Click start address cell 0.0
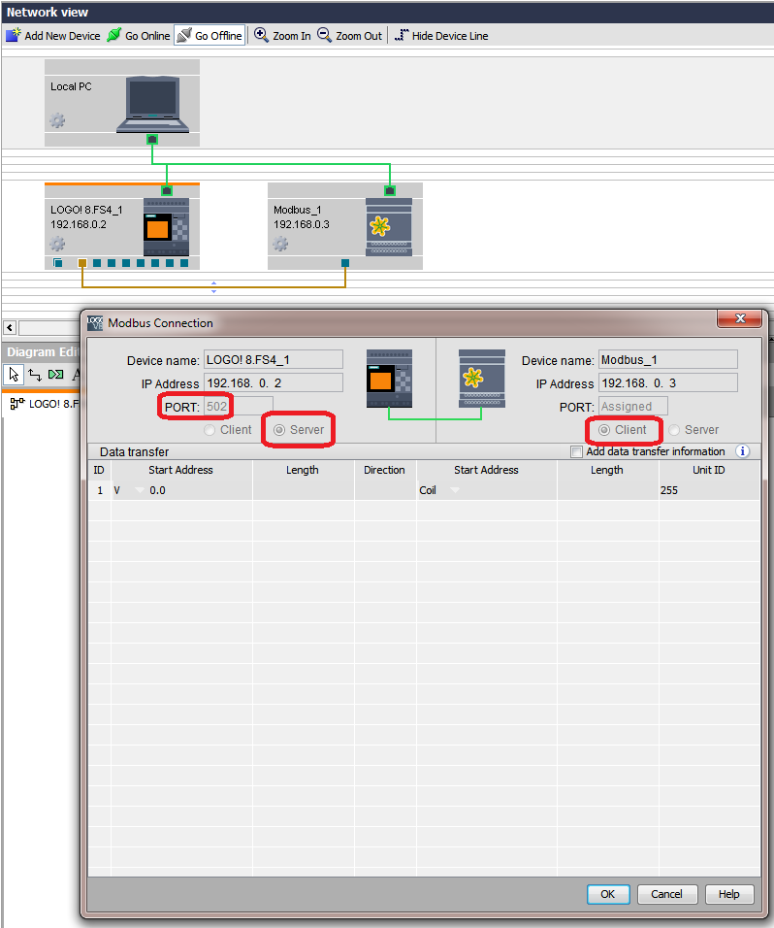774x928 pixels. (x=199, y=490)
